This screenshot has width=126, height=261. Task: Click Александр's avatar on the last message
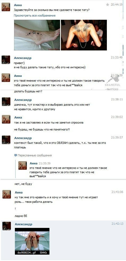pos(7,226)
